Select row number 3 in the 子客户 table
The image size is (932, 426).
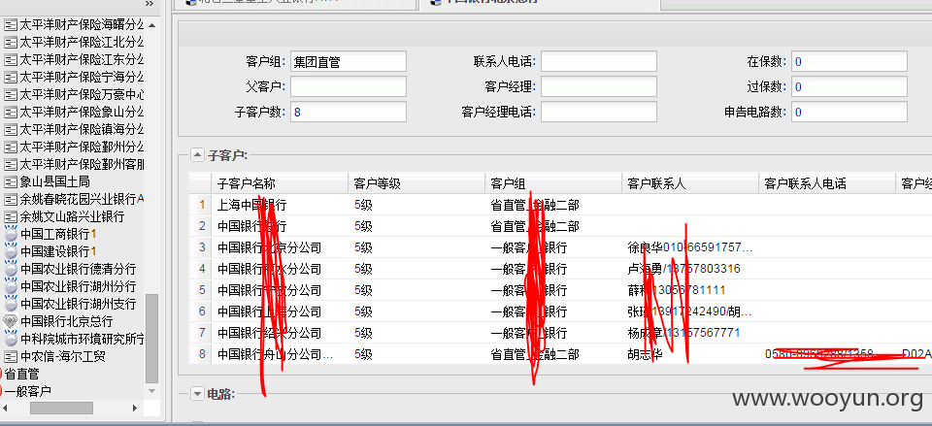[x=201, y=247]
